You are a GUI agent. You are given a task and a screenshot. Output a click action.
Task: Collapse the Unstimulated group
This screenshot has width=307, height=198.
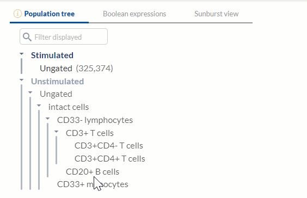22,80
